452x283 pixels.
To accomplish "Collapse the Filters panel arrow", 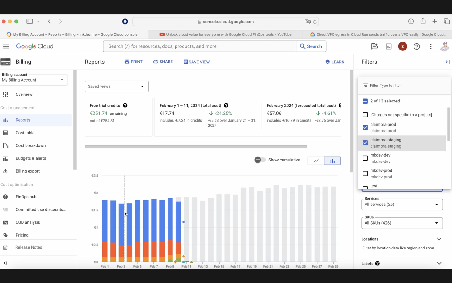I will tap(447, 62).
